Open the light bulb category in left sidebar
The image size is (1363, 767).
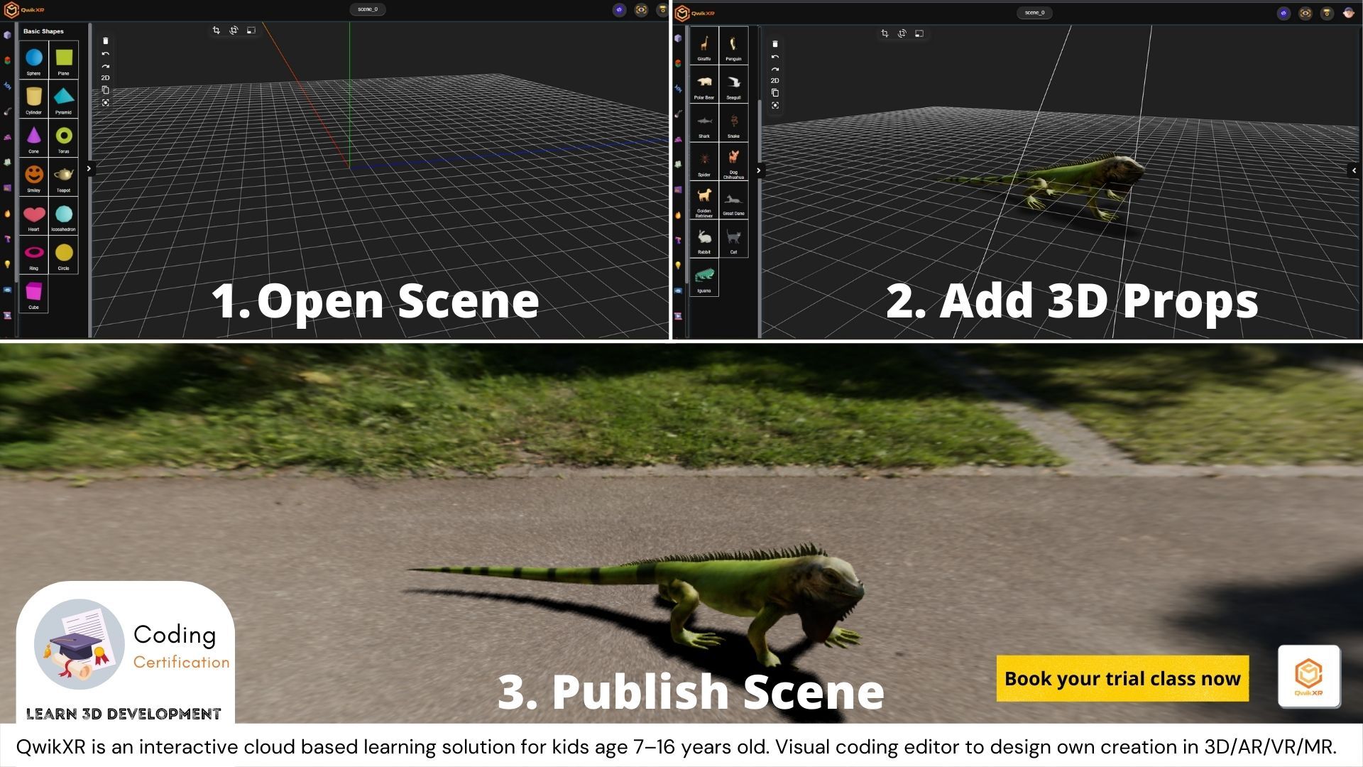[7, 264]
